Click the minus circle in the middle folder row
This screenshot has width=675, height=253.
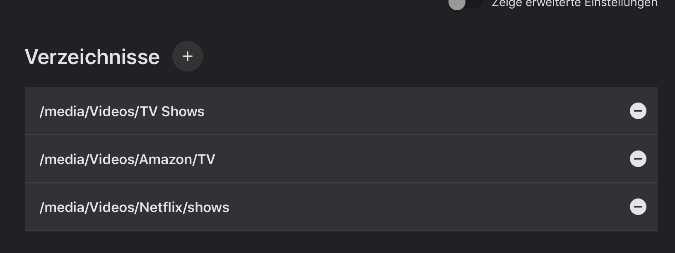tap(638, 159)
